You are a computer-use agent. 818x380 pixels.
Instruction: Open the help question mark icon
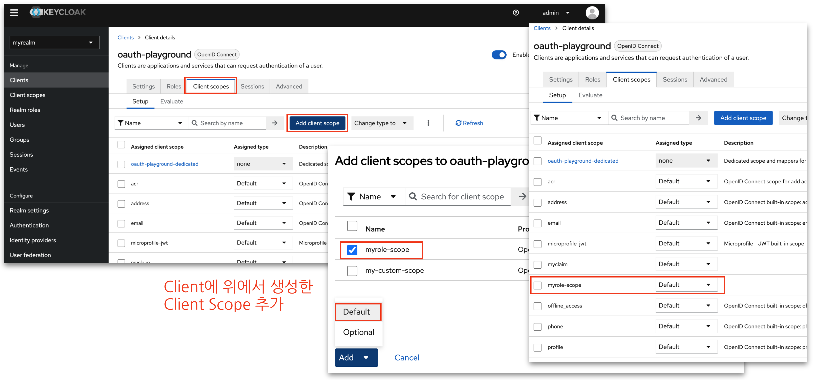(x=516, y=13)
